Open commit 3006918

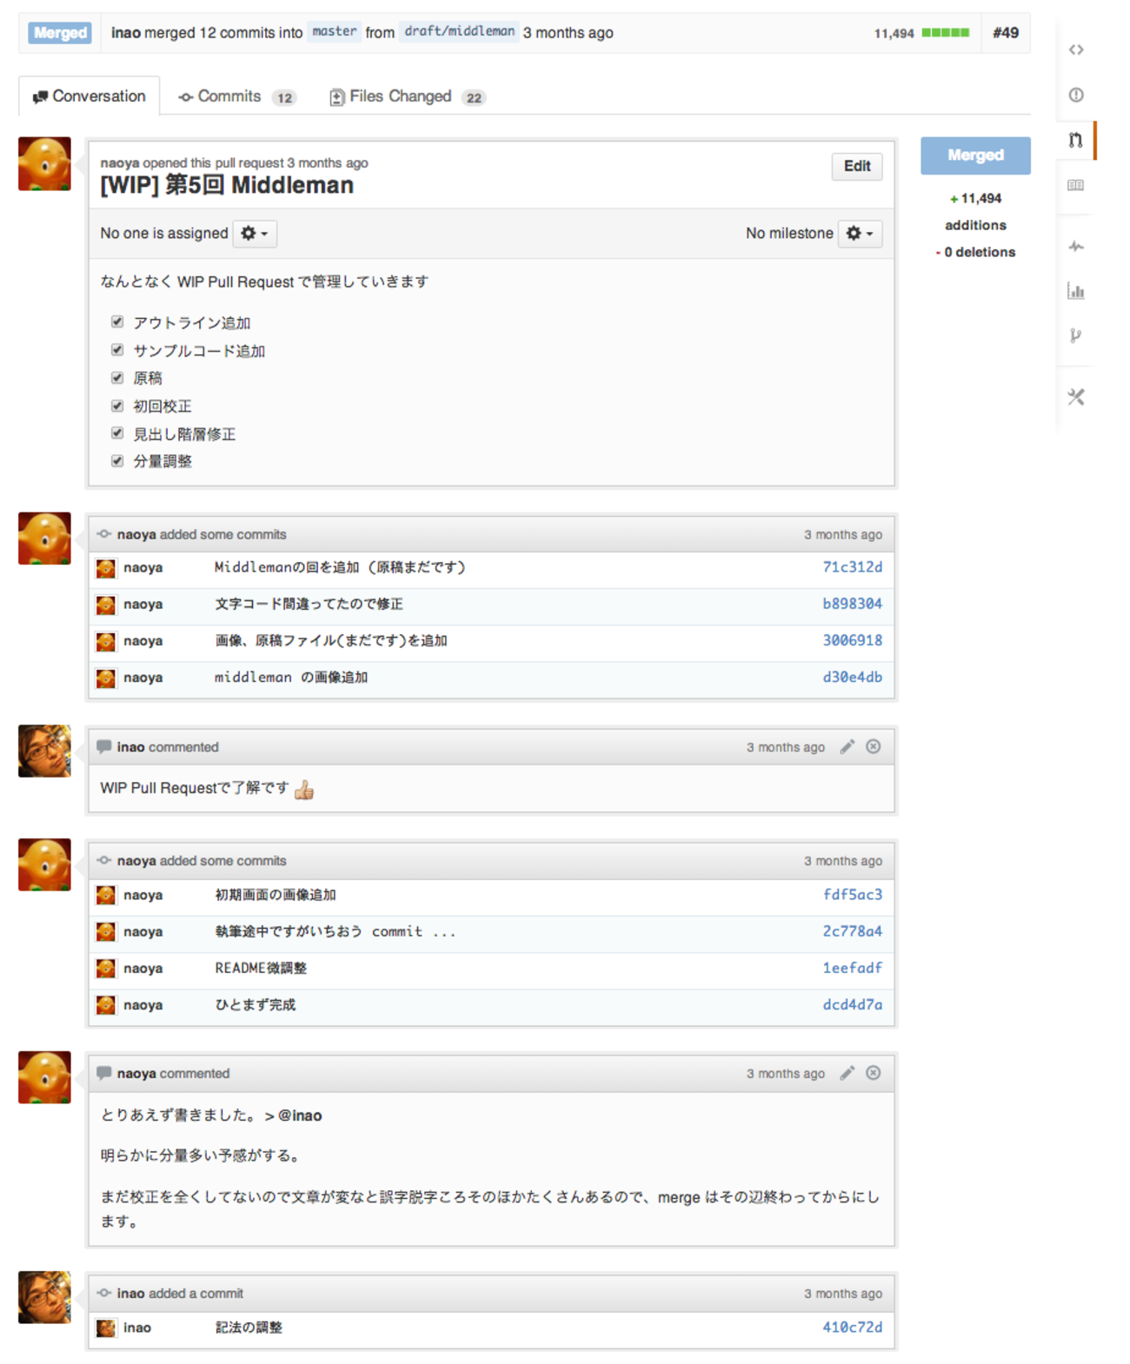click(852, 640)
